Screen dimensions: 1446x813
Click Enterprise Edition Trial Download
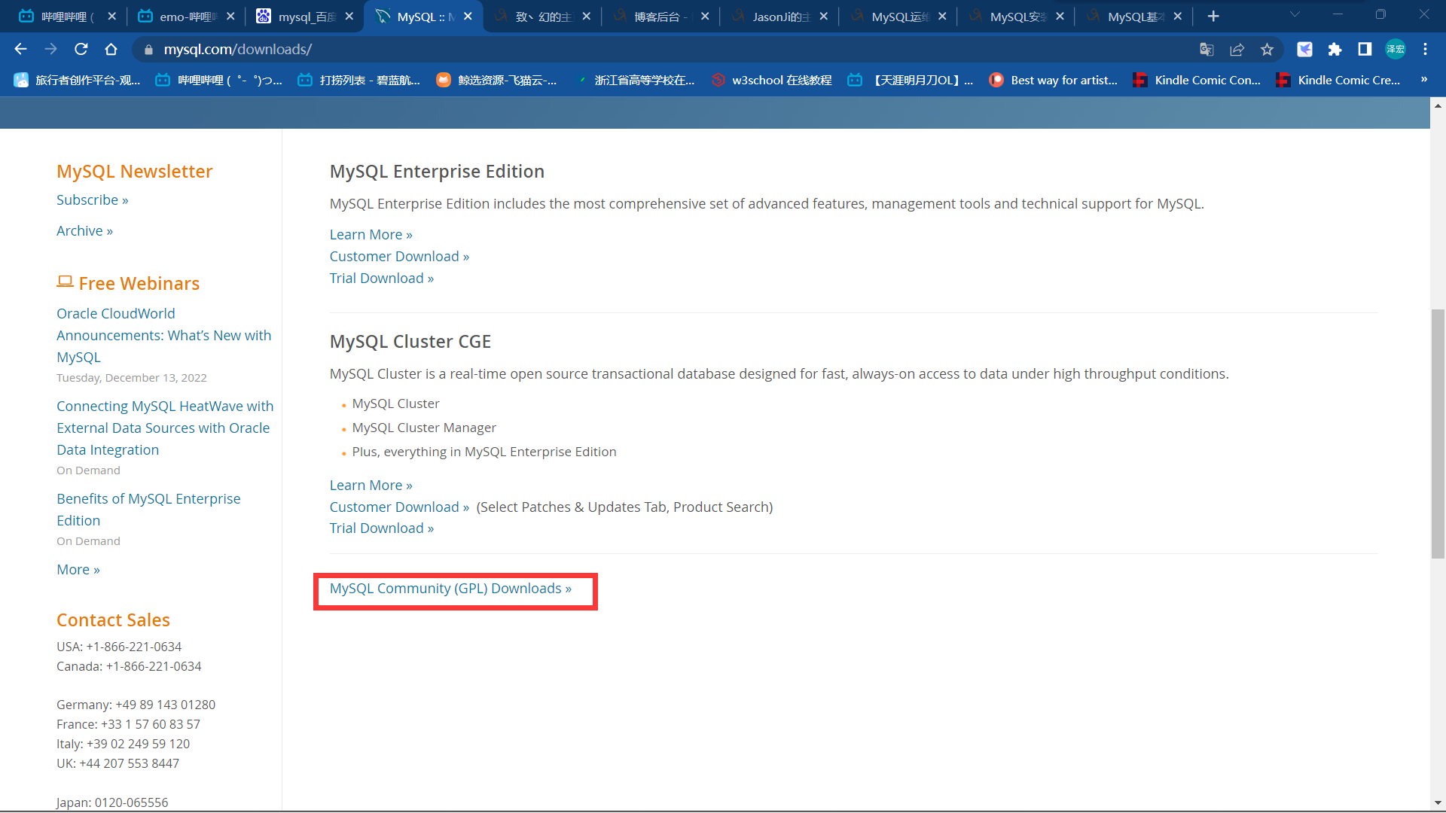(381, 278)
